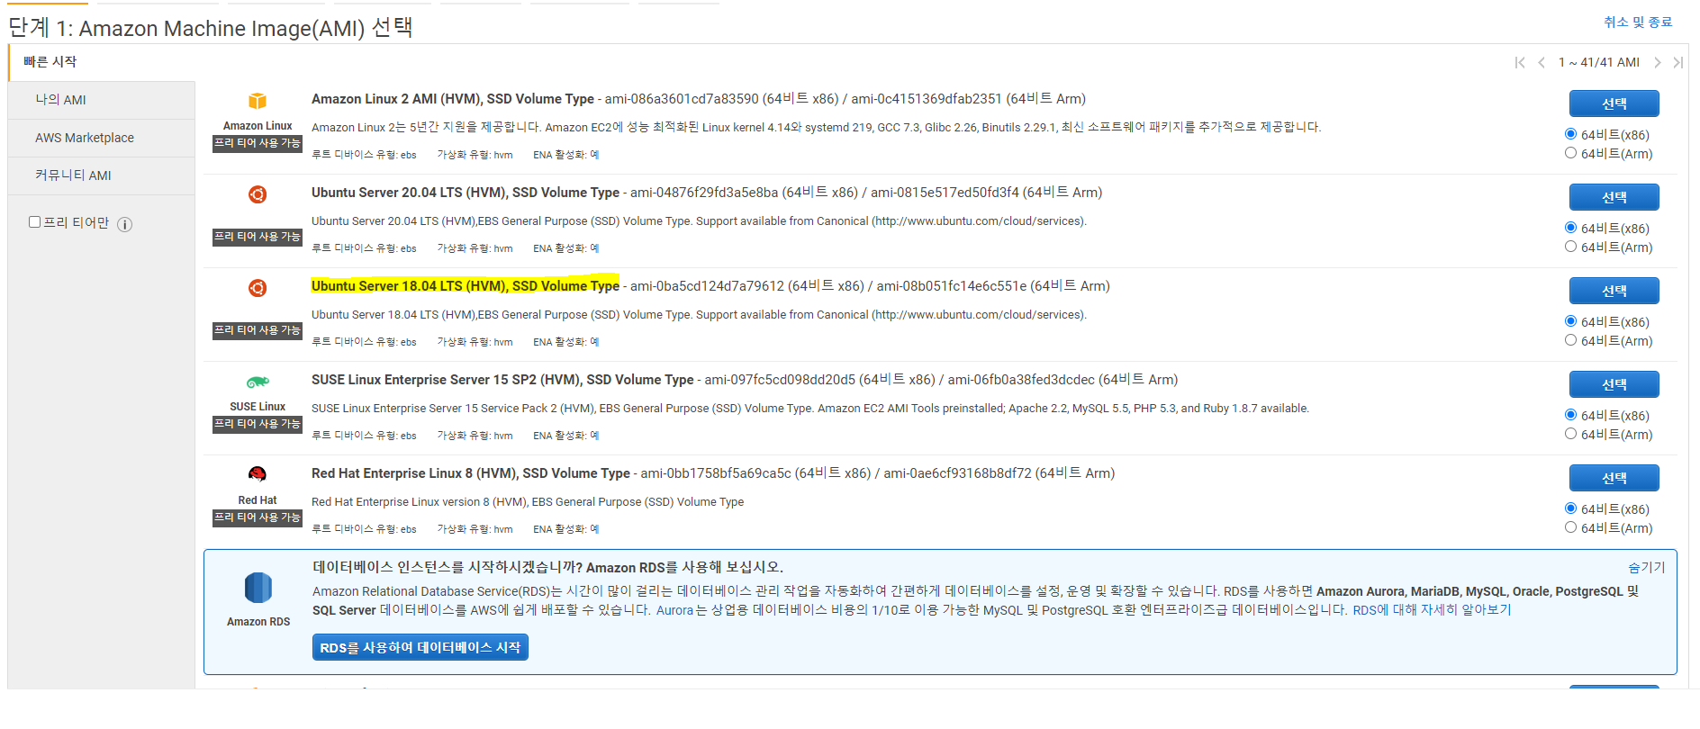Check the 프리 티어만 checkbox

(34, 221)
